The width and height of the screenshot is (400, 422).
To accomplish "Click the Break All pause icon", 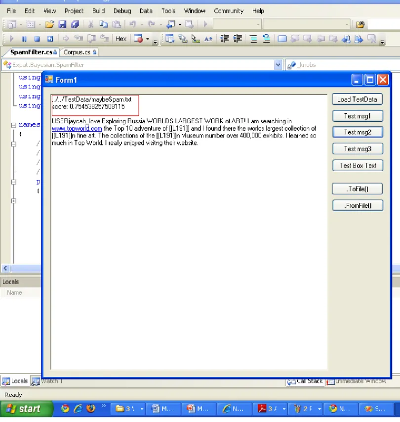I will (x=24, y=39).
